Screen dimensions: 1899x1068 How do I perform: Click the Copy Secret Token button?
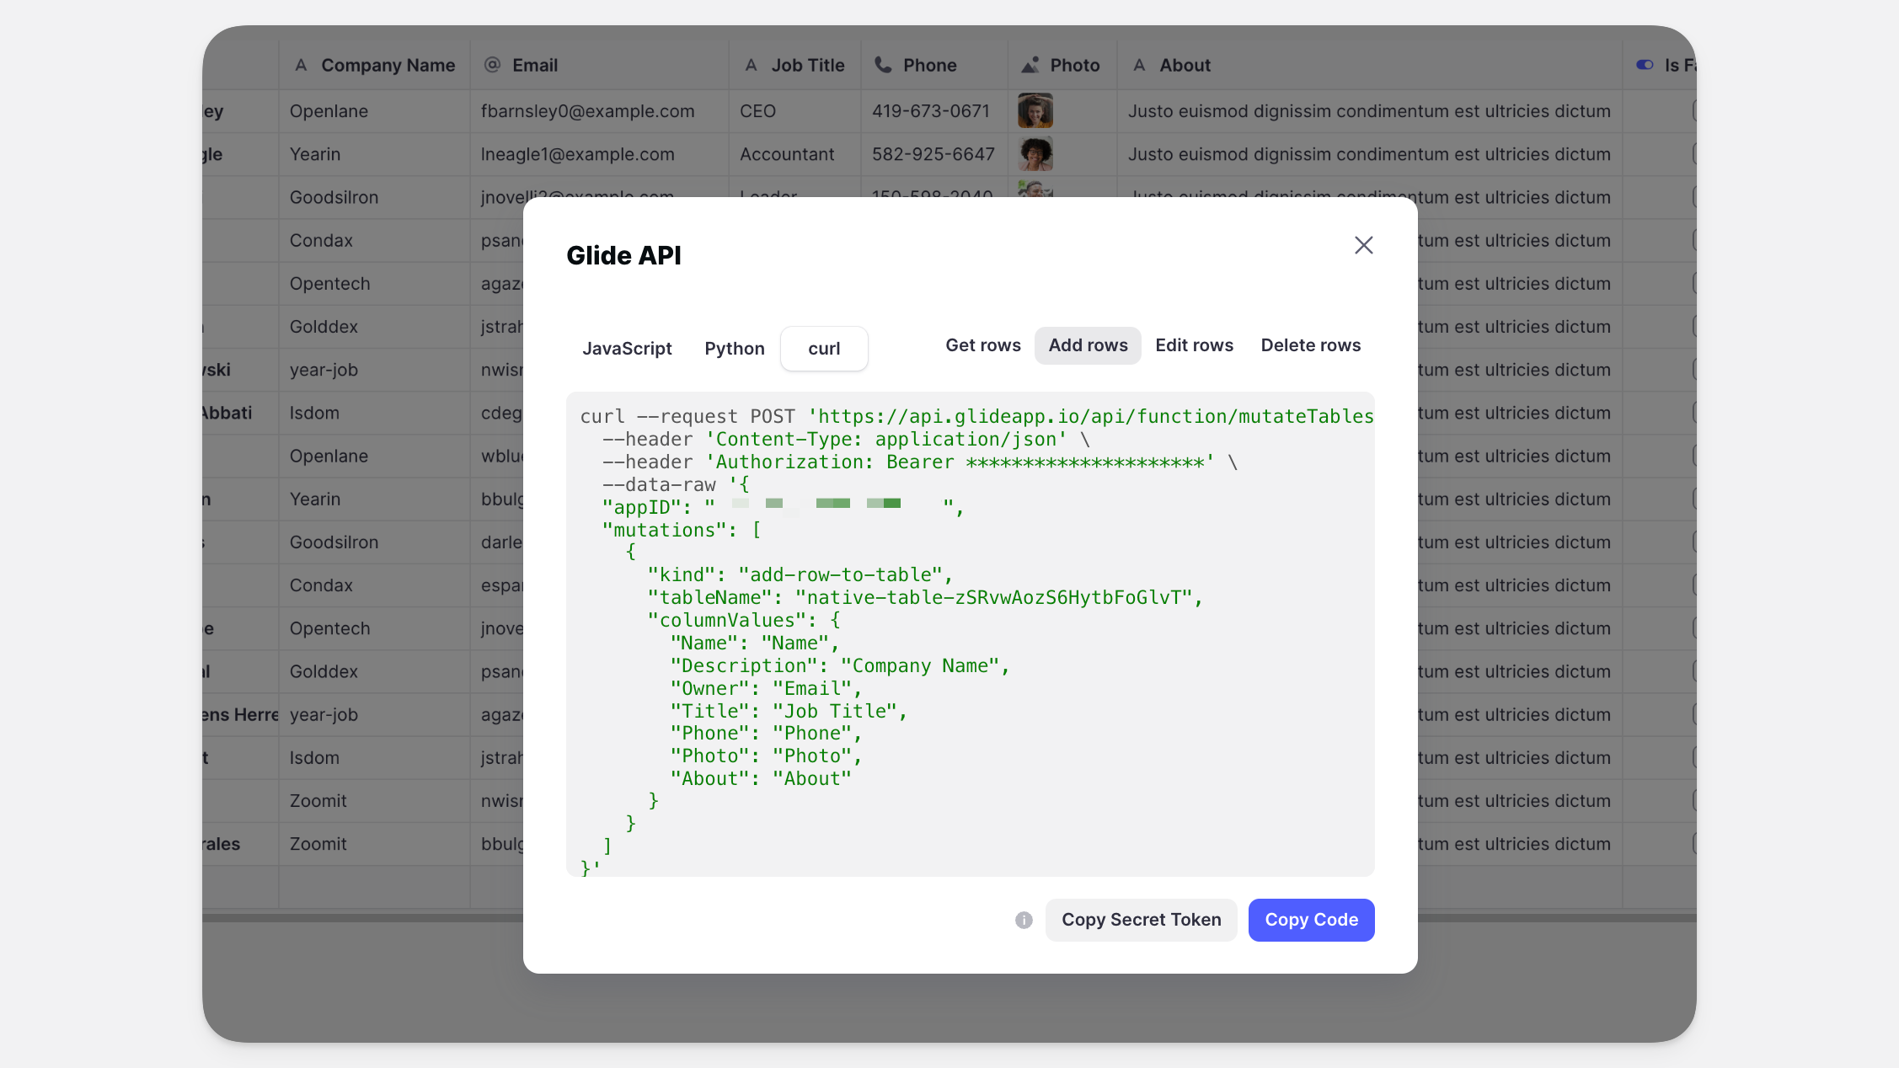[x=1141, y=920]
